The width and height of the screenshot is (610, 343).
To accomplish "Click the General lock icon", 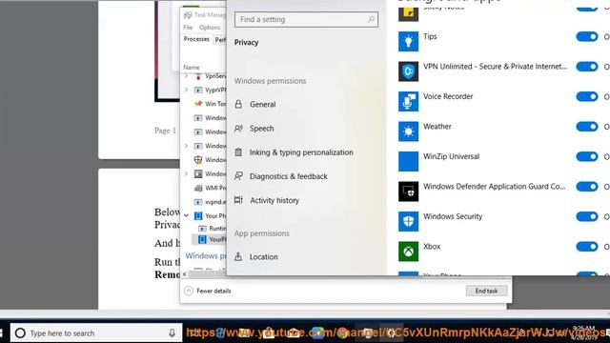I will point(238,104).
